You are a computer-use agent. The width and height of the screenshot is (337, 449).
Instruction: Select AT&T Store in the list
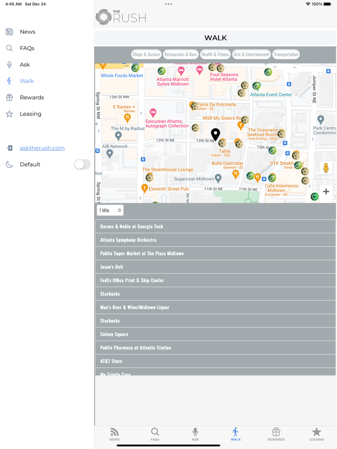click(215, 361)
